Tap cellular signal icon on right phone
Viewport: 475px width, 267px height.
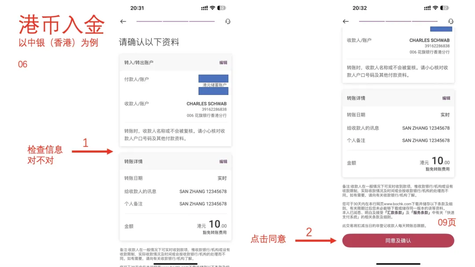(x=427, y=8)
